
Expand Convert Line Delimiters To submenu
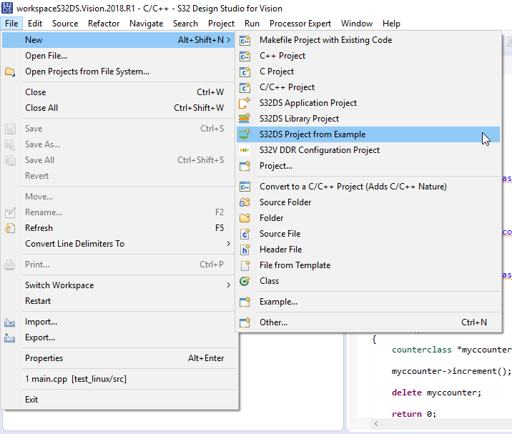229,244
